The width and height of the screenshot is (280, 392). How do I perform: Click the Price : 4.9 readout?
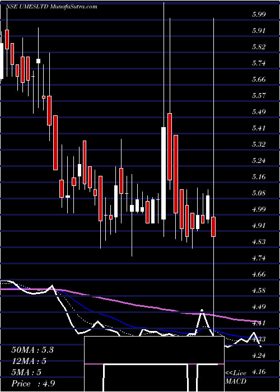32,384
